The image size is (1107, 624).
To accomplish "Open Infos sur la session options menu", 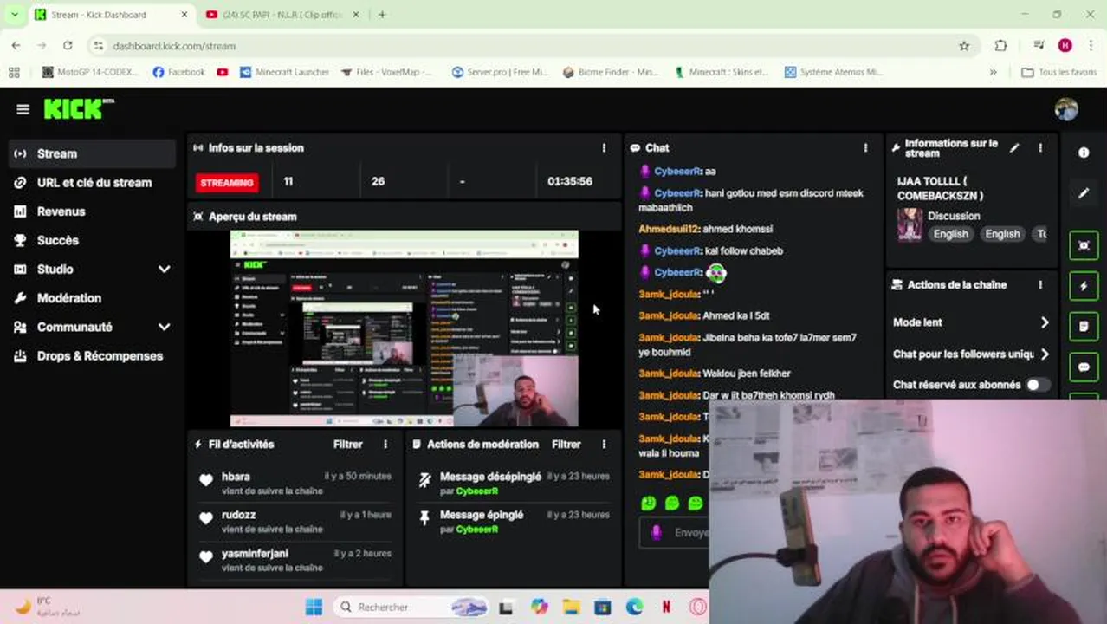I will 604,148.
